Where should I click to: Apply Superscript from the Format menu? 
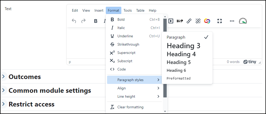pyautogui.click(x=135, y=53)
